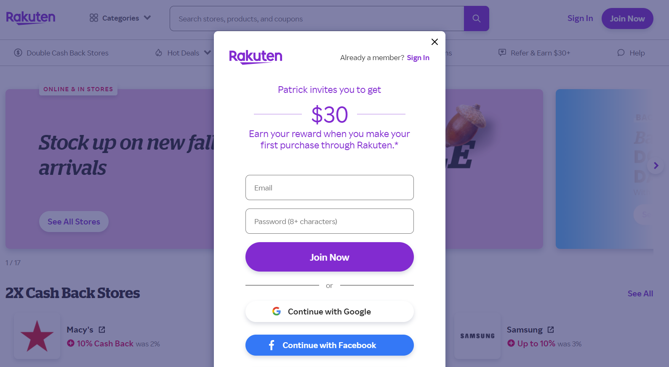This screenshot has width=669, height=367.
Task: Click the Categories grid icon
Action: (x=94, y=18)
